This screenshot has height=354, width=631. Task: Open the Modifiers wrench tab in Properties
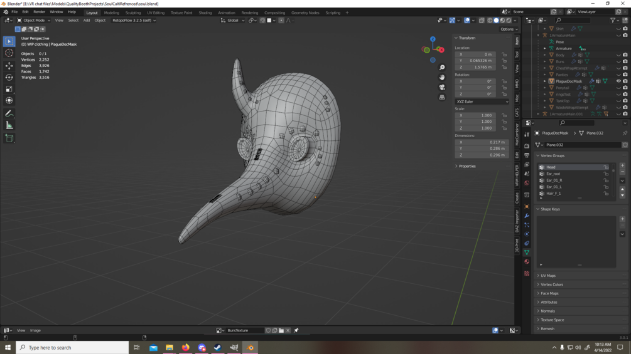coord(527,216)
